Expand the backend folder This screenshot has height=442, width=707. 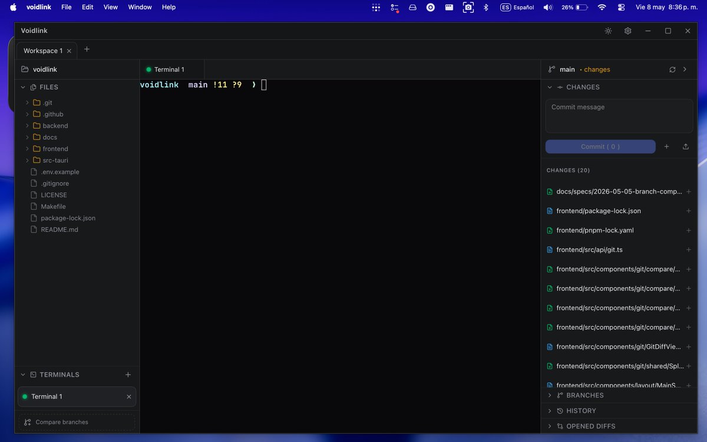coord(27,126)
